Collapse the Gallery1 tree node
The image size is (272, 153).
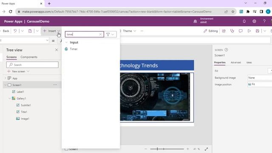click(x=9, y=99)
